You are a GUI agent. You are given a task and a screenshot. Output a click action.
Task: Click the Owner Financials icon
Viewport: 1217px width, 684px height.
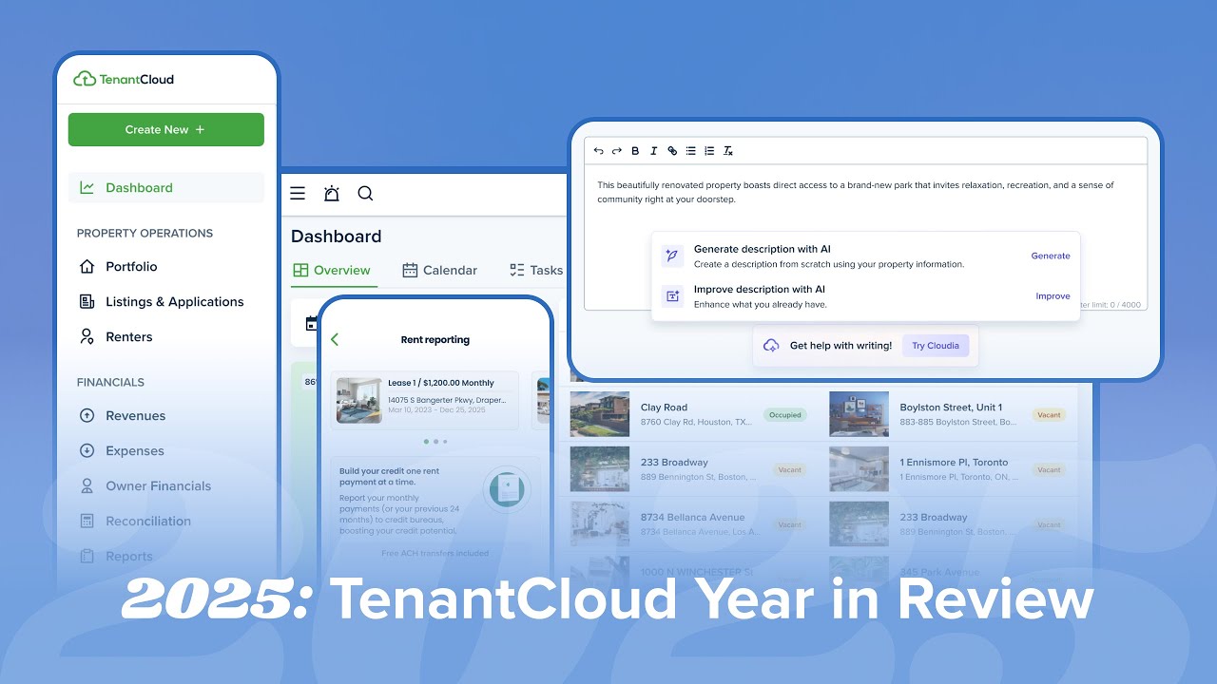pyautogui.click(x=87, y=486)
